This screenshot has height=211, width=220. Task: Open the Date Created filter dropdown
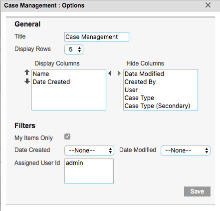click(x=89, y=150)
